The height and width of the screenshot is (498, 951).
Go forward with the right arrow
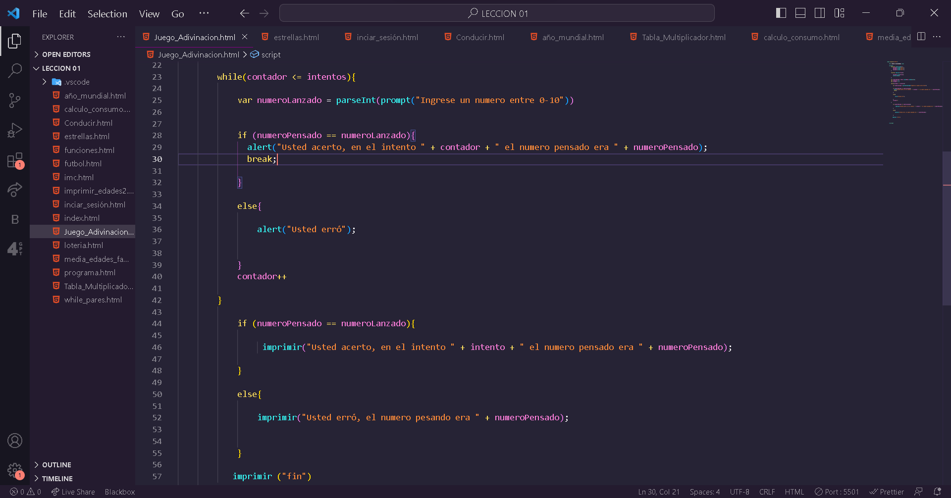264,13
